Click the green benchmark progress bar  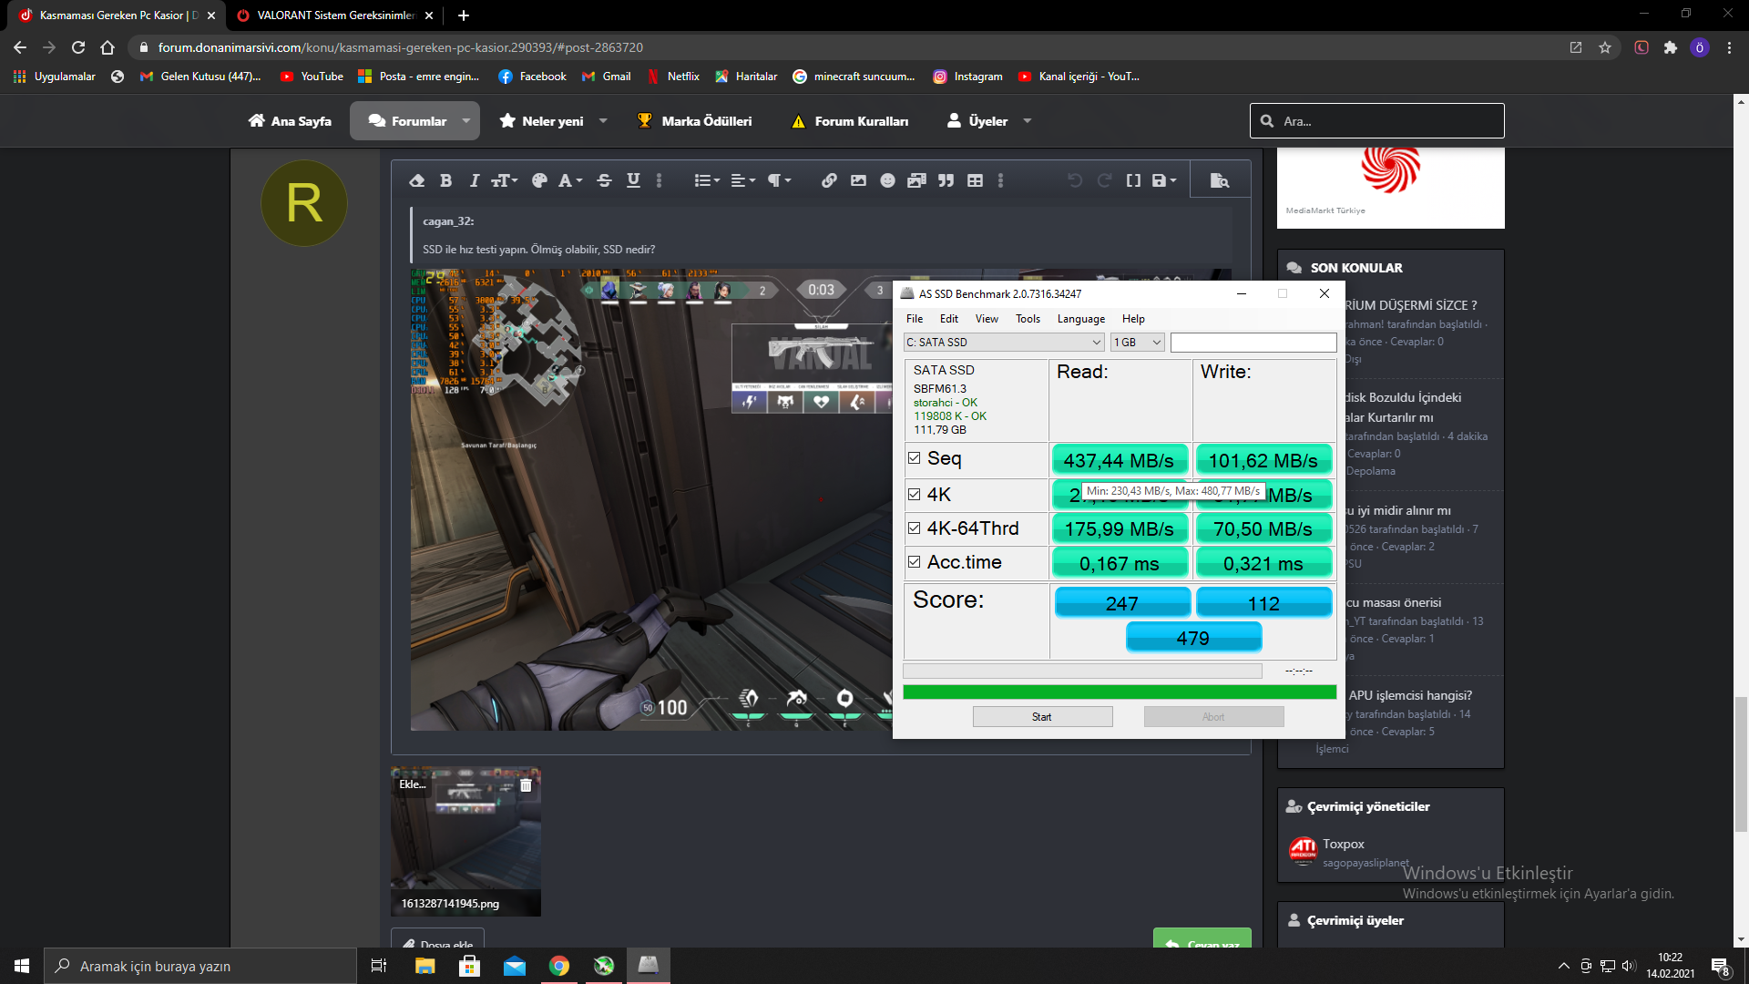coord(1120,692)
